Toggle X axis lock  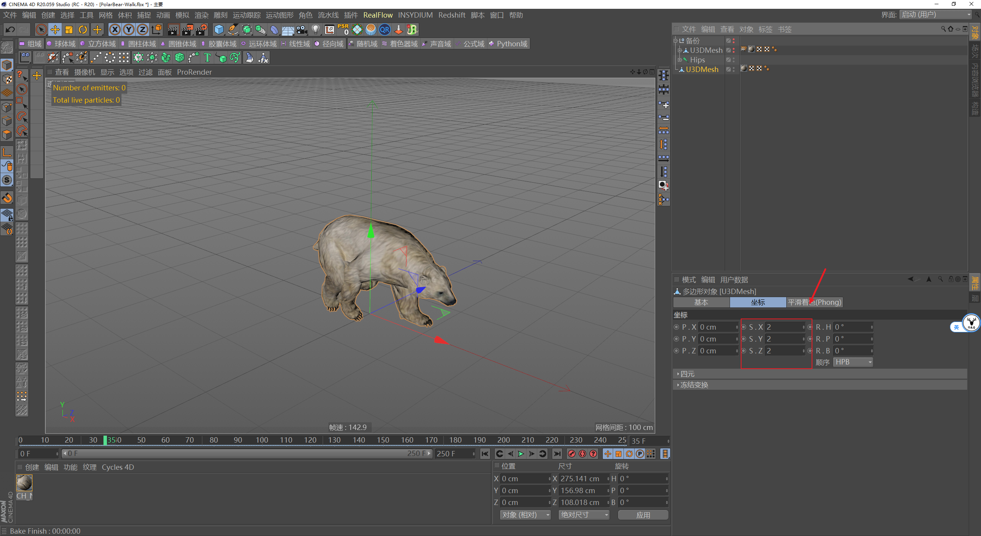[115, 29]
